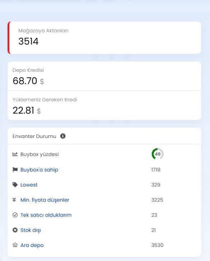Click the X circle icon beside Stok dışı

pos(15,230)
